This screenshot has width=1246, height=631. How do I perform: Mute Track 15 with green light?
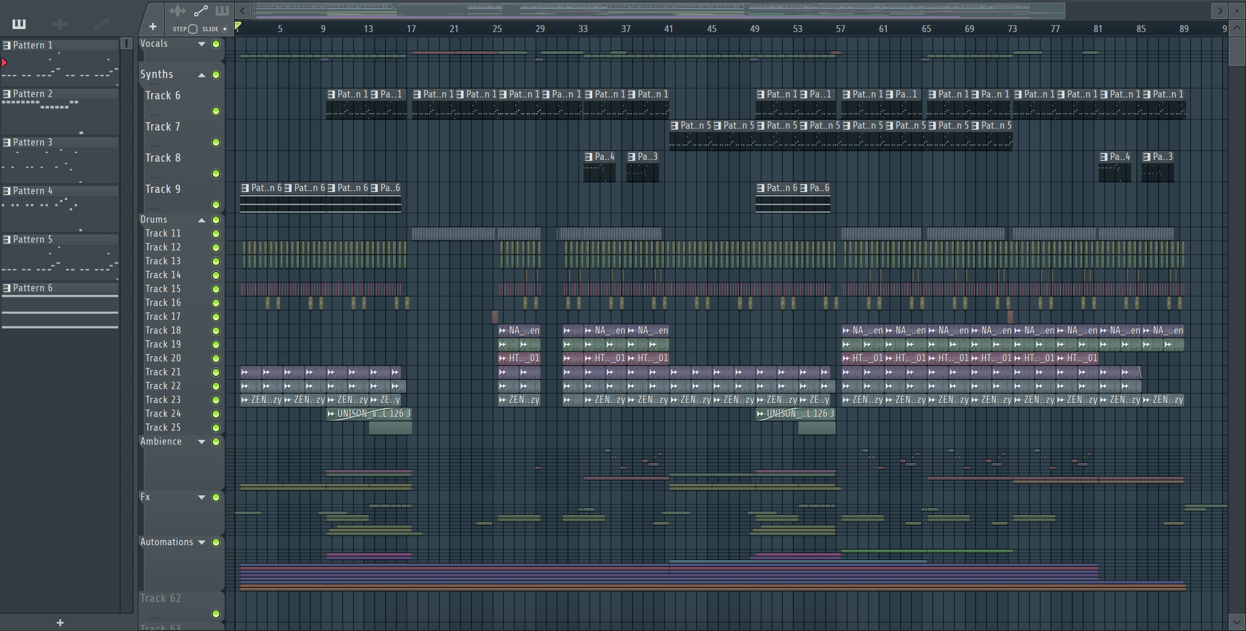(216, 289)
